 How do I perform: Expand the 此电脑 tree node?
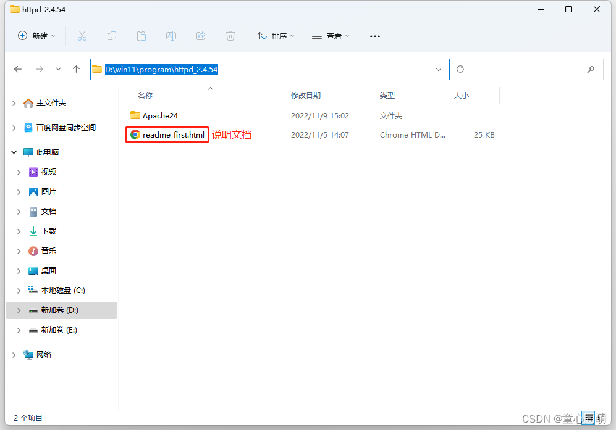tap(14, 152)
